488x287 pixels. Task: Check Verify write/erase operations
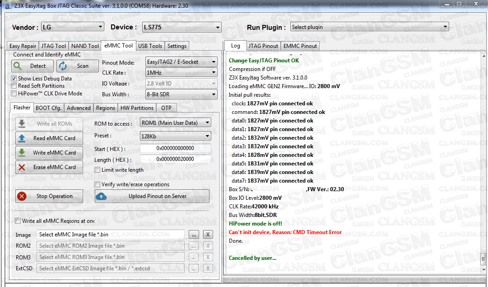click(x=97, y=184)
